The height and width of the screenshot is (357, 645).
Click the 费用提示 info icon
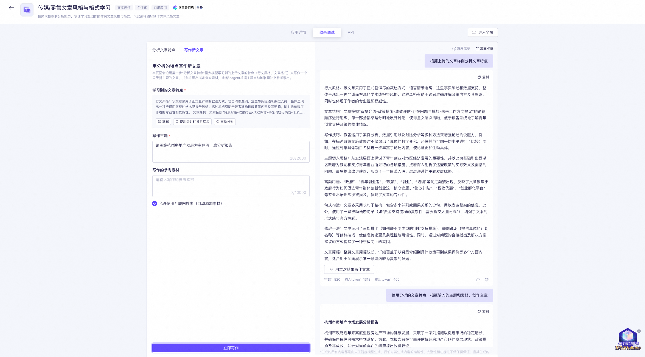(454, 49)
